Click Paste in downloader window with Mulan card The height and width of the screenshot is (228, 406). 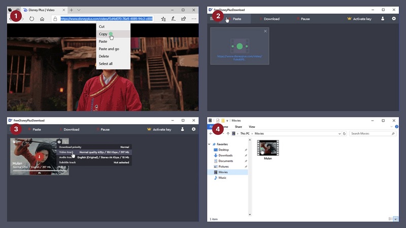click(35, 130)
